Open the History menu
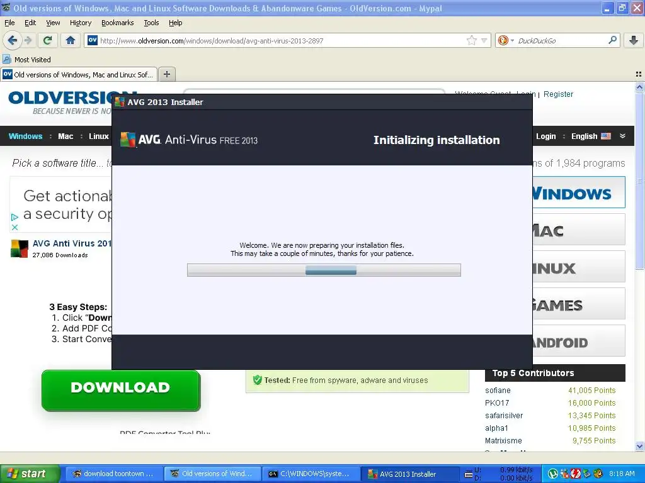 point(81,23)
